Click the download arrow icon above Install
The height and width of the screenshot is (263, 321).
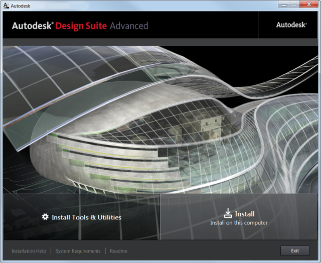228,213
